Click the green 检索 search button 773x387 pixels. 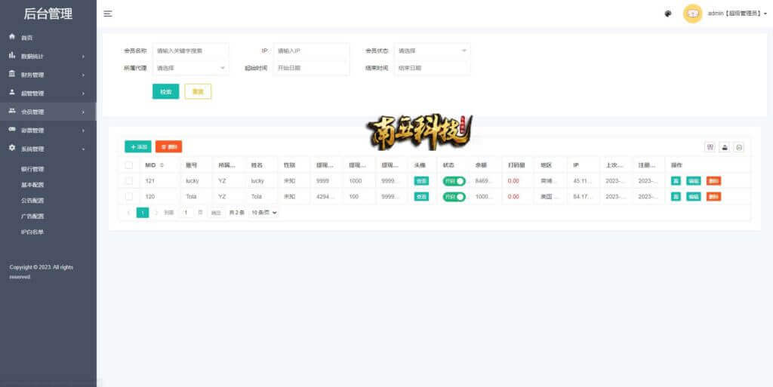tap(165, 91)
